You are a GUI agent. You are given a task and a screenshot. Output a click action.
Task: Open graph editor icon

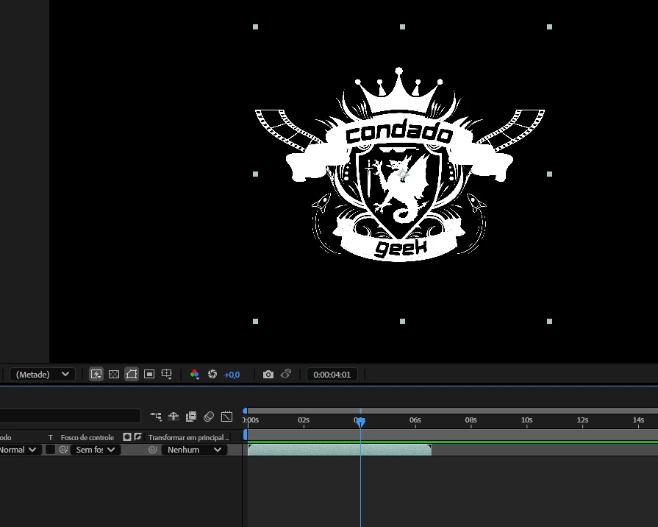click(x=226, y=417)
